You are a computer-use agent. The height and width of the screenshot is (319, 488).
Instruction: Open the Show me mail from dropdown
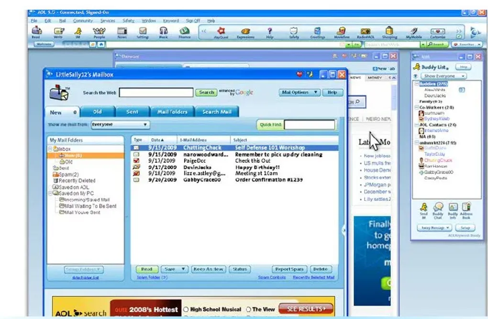tap(120, 124)
